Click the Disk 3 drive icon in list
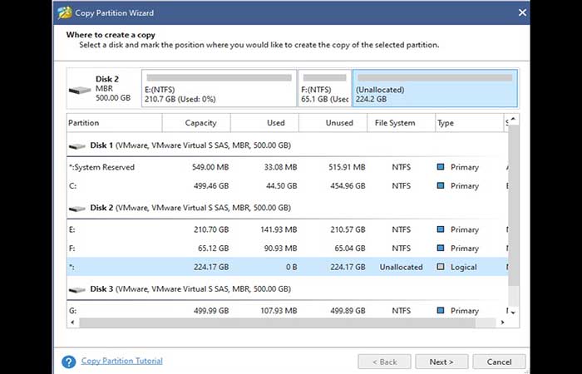 (x=77, y=290)
